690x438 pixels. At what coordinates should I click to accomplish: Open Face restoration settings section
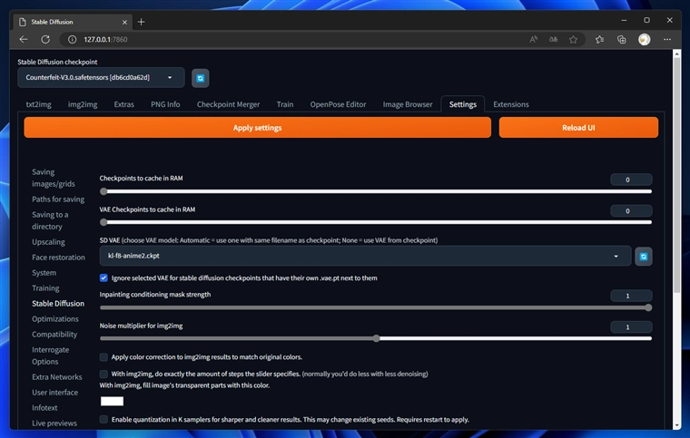click(58, 257)
